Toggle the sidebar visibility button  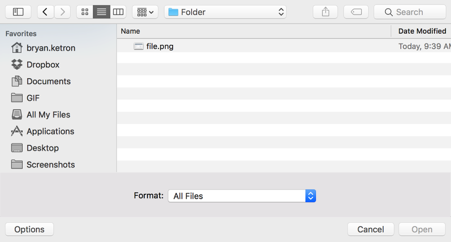[x=18, y=12]
